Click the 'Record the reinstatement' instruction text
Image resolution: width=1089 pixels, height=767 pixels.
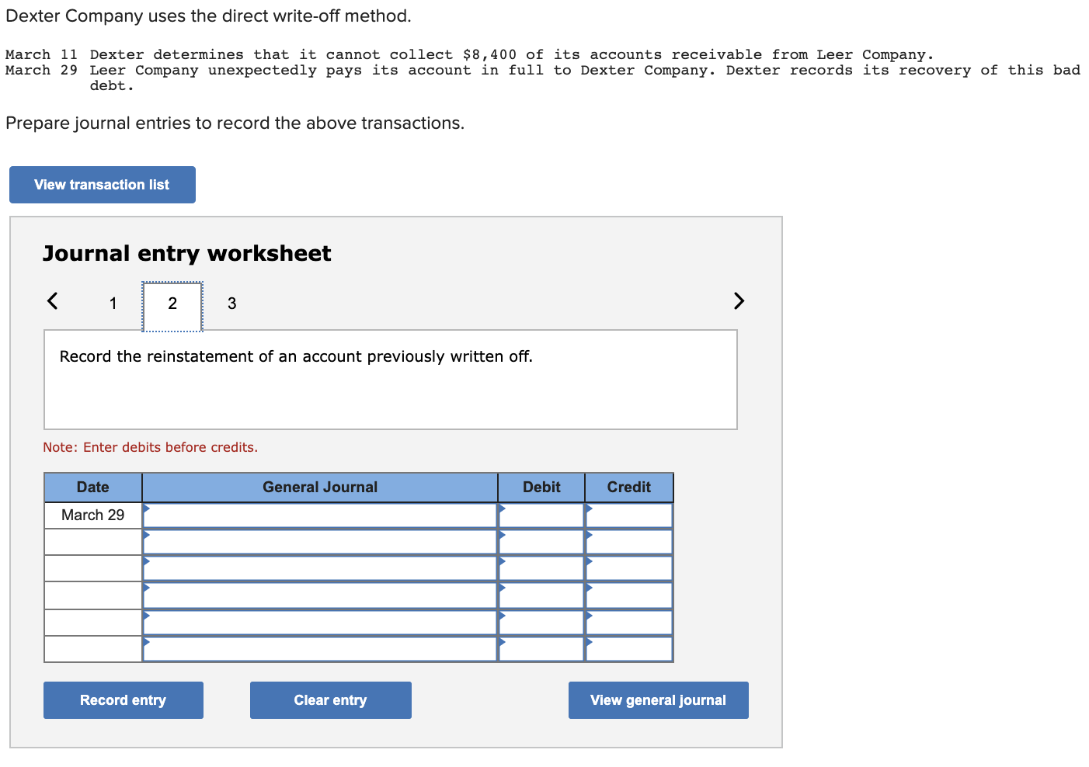[296, 356]
